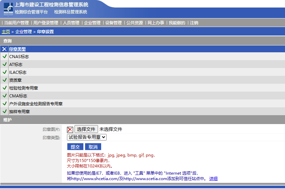The image size is (285, 189).
Task: Follow the 主页 breadcrumb link
Action: 6,32
